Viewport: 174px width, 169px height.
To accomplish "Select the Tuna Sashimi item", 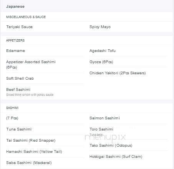I will (19, 129).
